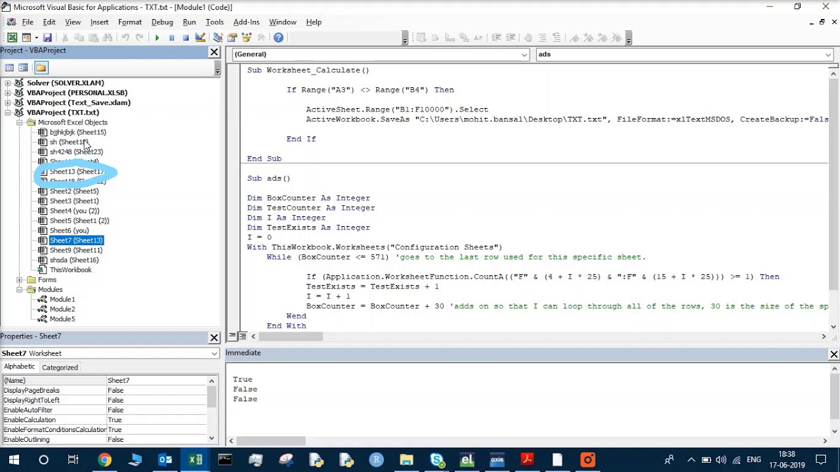Click the View Microsoft Excel toolbar icon
Viewport: 840px width, 472px height.
pyautogui.click(x=12, y=37)
